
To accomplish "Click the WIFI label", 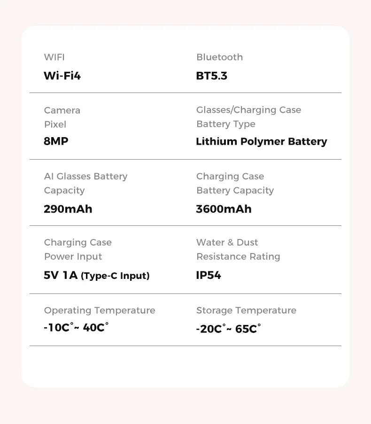I will coord(54,57).
